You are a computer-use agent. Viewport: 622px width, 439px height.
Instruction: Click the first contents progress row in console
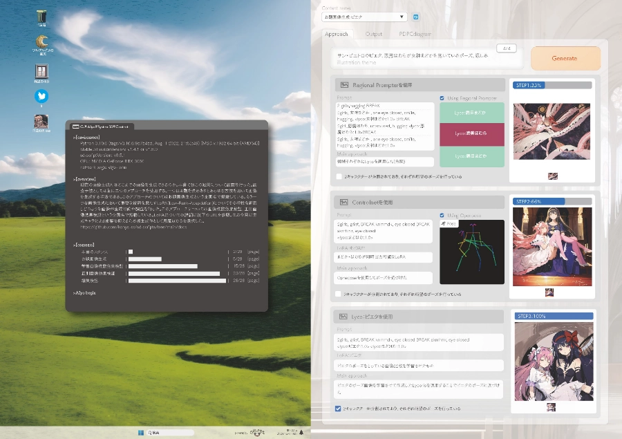click(170, 252)
